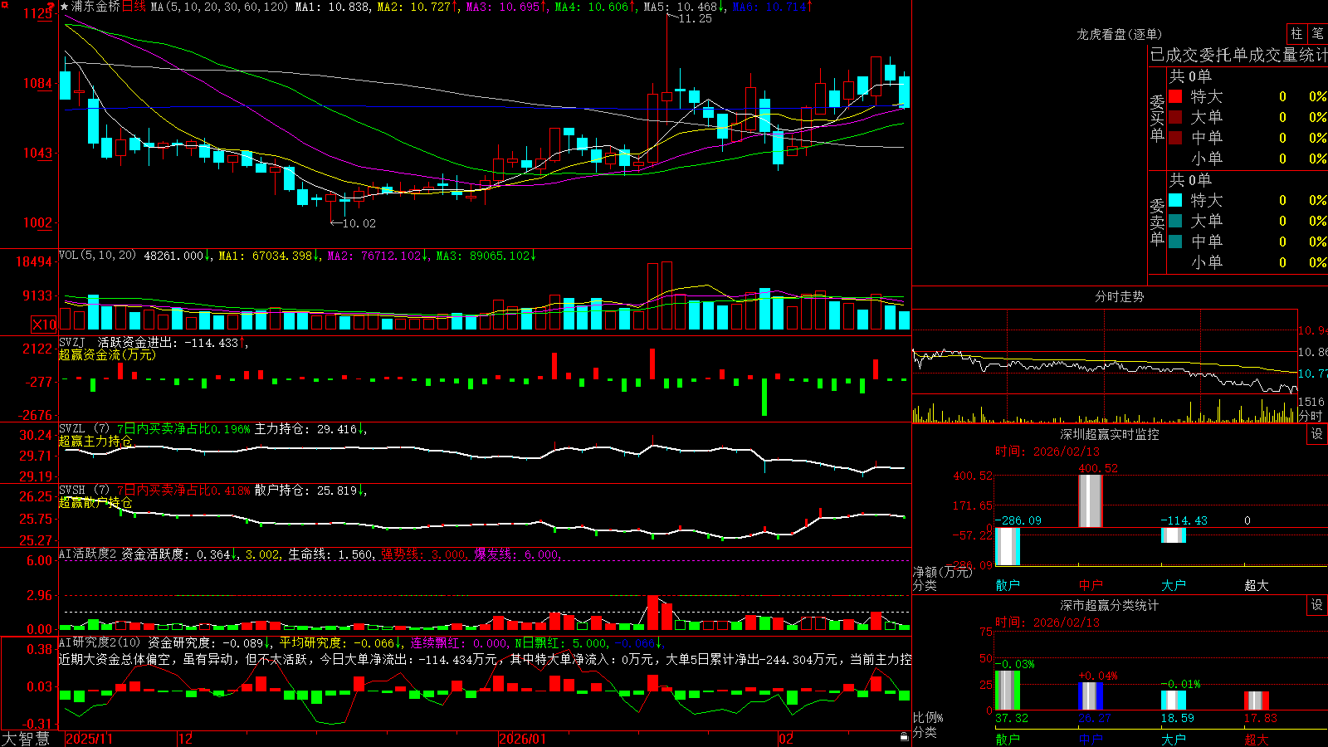Click the 散户持仓: 25.819 value

pos(305,491)
